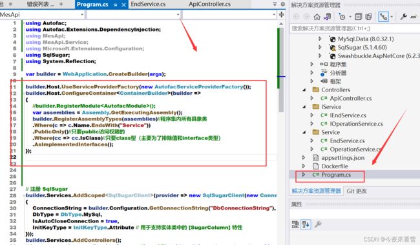
Task: Collapse all items in Solution Explorer
Action: (x=358, y=17)
